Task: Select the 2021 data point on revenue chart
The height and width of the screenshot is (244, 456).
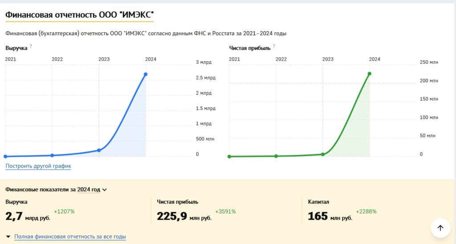Action: coord(5,157)
